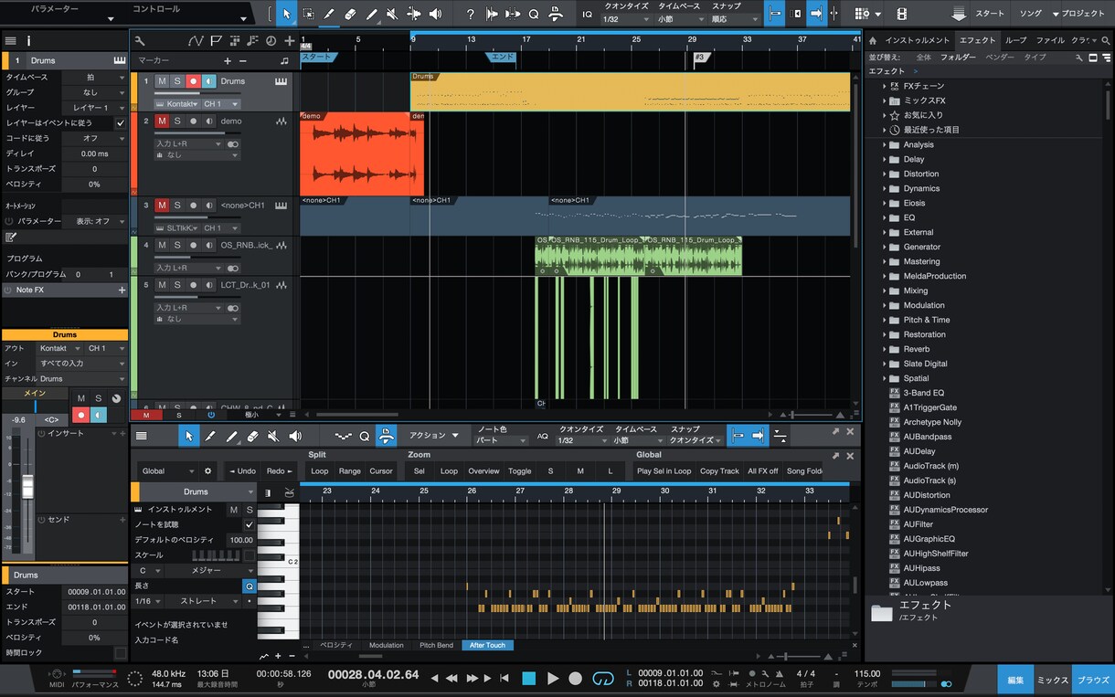The image size is (1115, 697).
Task: Open the video player film icon
Action: 902,14
